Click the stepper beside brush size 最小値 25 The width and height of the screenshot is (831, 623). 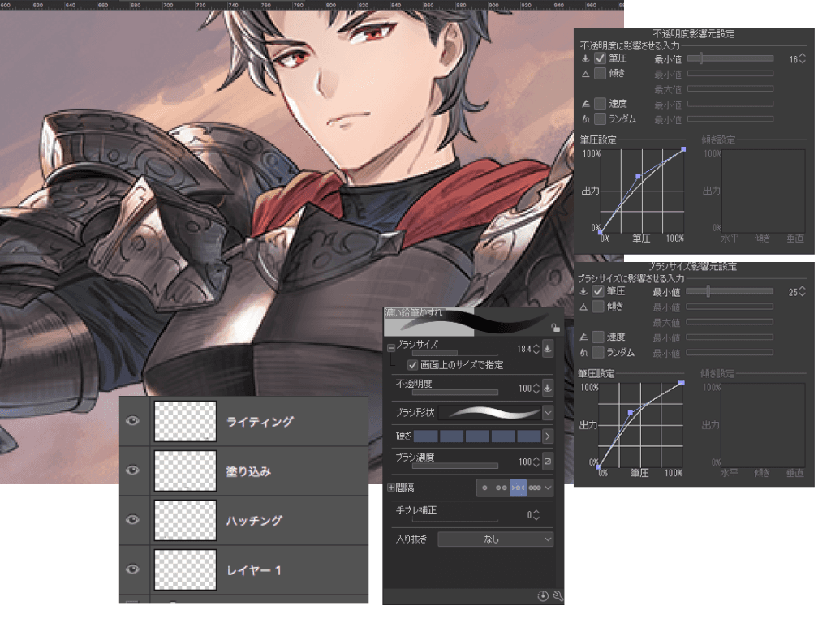pos(802,292)
